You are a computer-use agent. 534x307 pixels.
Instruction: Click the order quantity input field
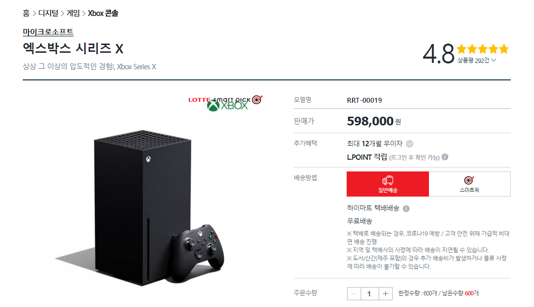pos(370,294)
